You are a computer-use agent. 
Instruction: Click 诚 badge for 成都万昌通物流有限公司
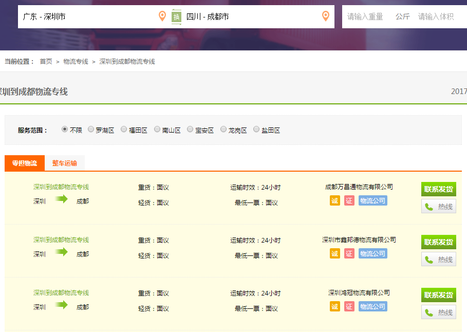click(x=335, y=200)
